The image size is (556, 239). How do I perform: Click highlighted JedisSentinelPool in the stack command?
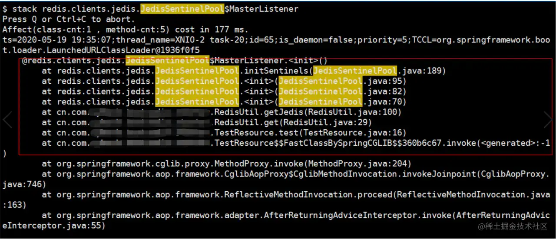(182, 9)
